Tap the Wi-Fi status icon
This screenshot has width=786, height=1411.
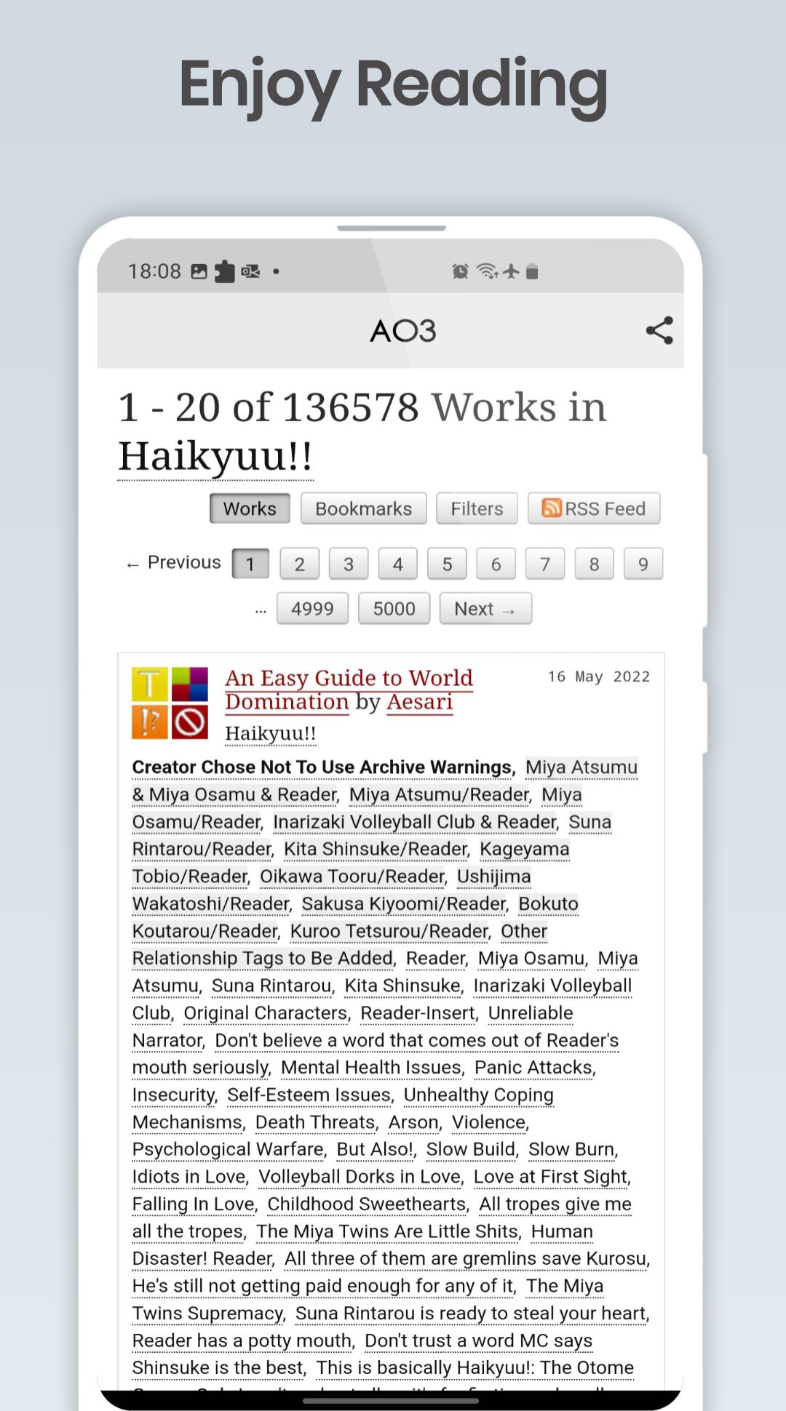(487, 271)
